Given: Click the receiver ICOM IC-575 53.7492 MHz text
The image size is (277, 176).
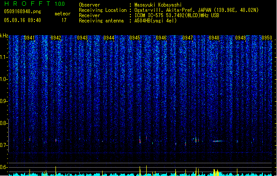Looking at the screenshot, I should (177, 15).
